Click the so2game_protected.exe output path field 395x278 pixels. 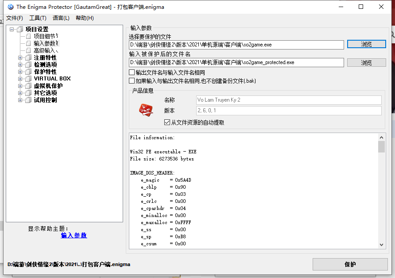coord(236,62)
